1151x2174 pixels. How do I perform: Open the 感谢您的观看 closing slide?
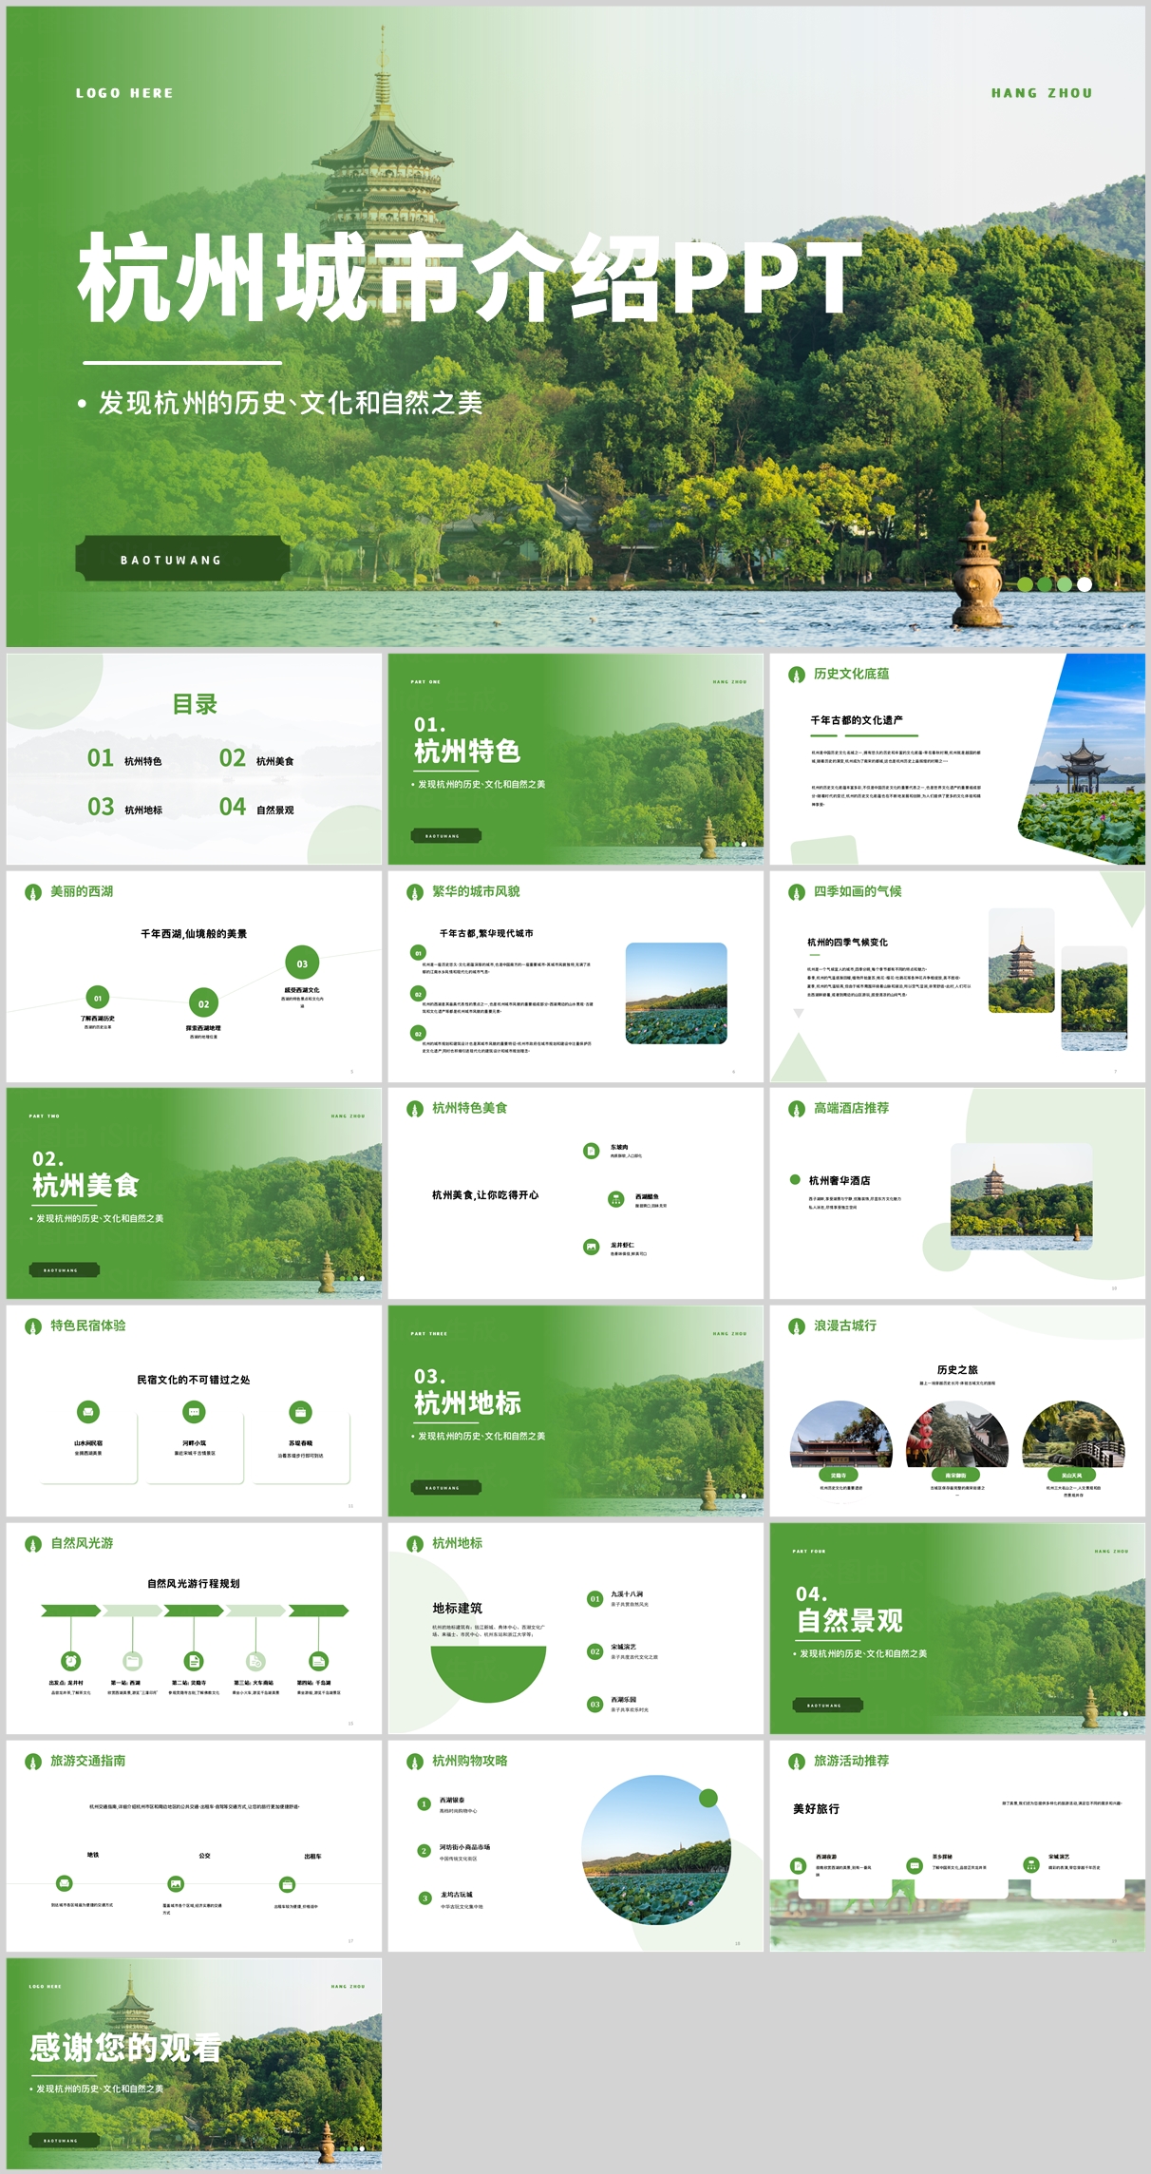coord(194,2063)
